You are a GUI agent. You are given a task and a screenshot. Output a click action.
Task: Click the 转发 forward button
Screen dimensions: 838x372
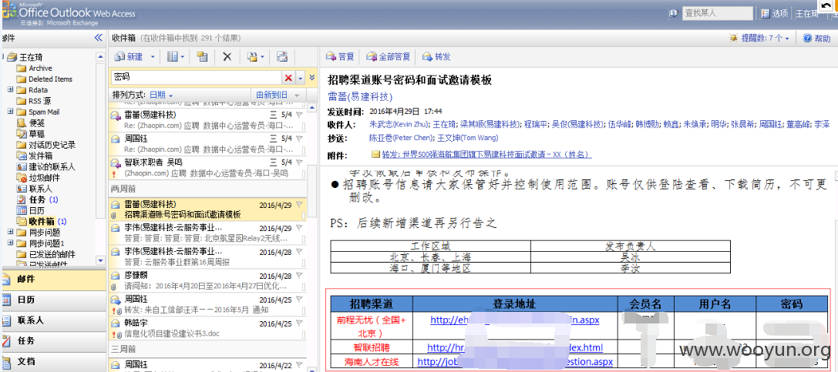click(x=436, y=56)
